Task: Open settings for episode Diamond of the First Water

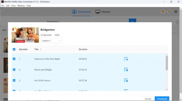Action: (x=126, y=59)
